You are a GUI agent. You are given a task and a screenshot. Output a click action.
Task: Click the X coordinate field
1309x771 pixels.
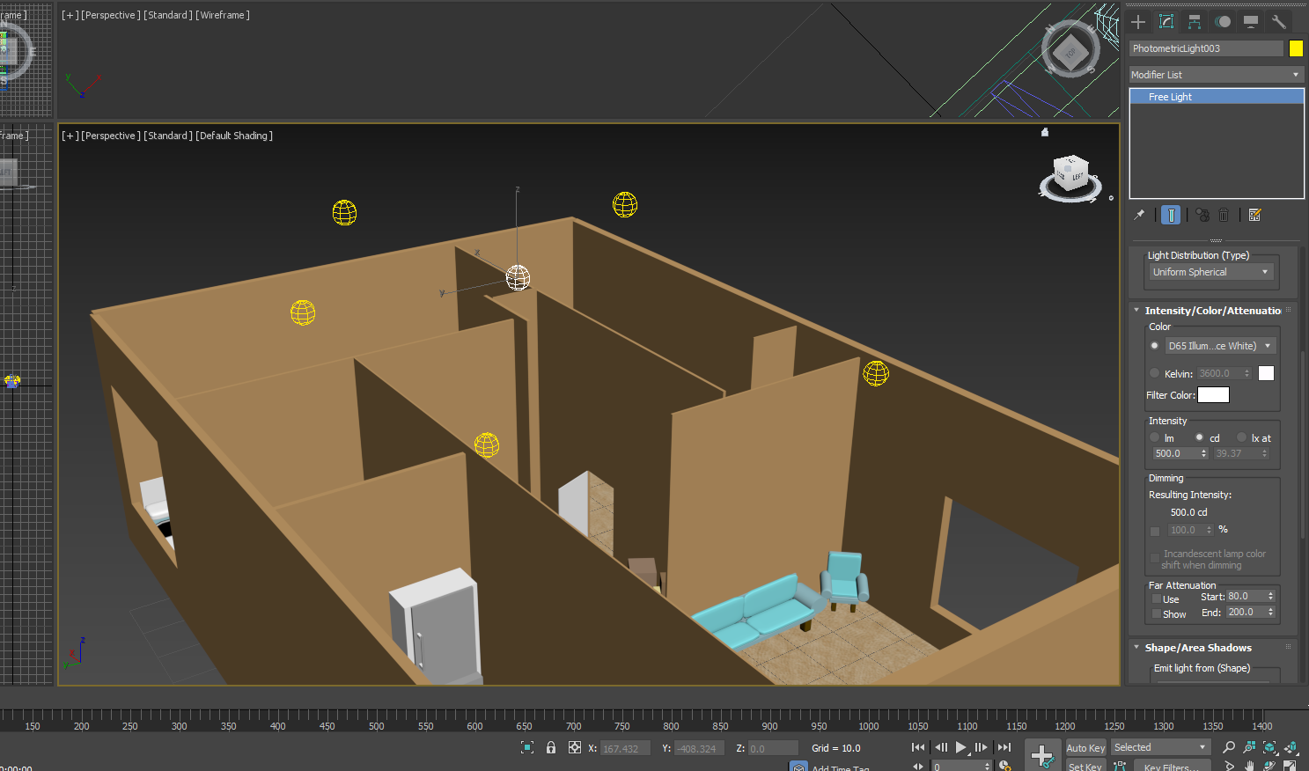point(625,748)
